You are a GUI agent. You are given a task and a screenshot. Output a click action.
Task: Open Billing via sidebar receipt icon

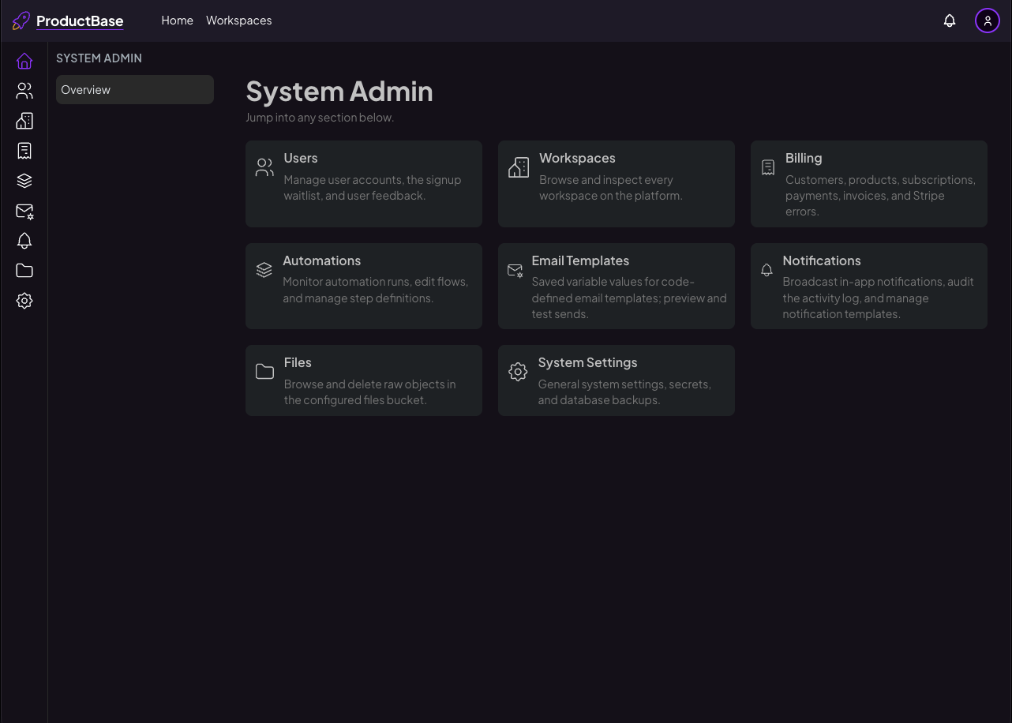click(24, 151)
